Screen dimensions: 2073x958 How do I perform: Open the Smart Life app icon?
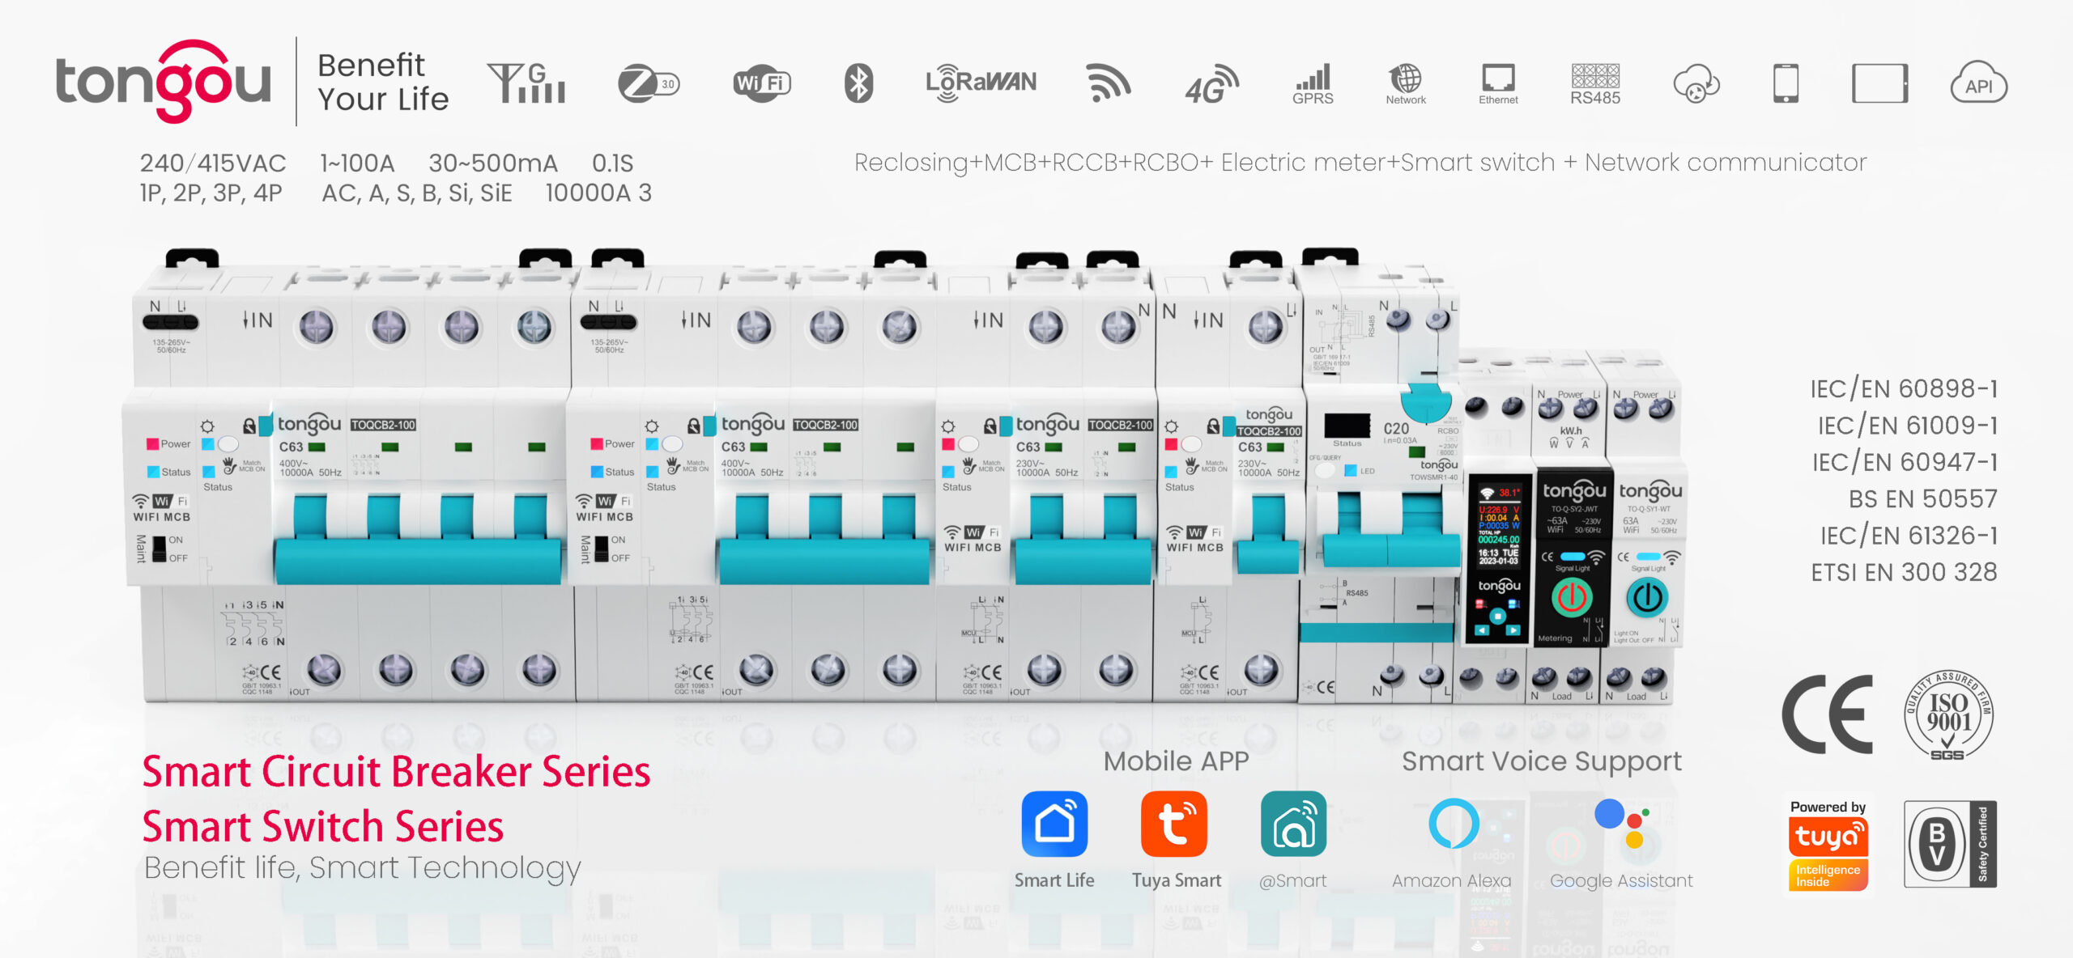click(x=1054, y=824)
